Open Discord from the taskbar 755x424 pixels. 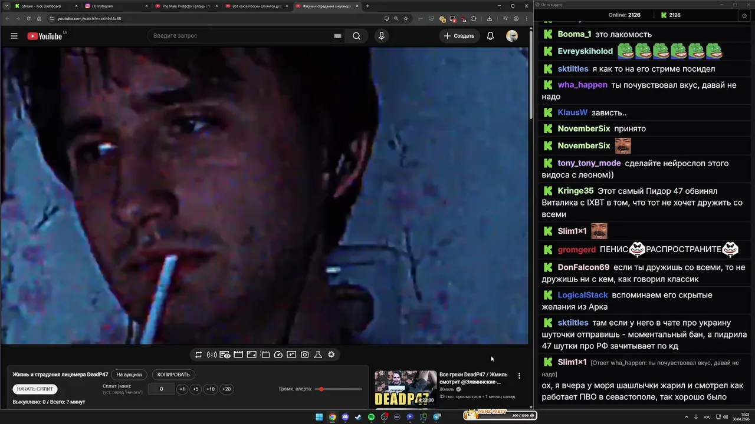pos(345,417)
